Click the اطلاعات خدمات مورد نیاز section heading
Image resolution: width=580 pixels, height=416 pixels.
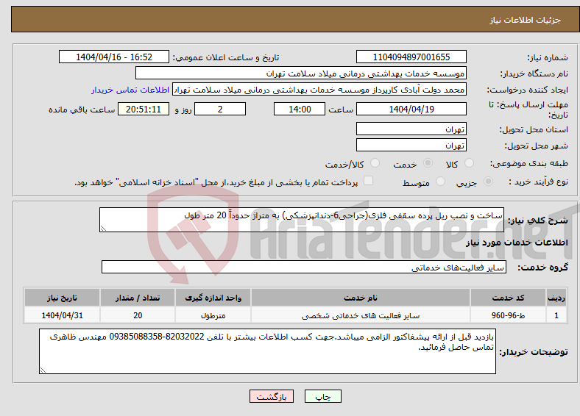tap(517, 243)
